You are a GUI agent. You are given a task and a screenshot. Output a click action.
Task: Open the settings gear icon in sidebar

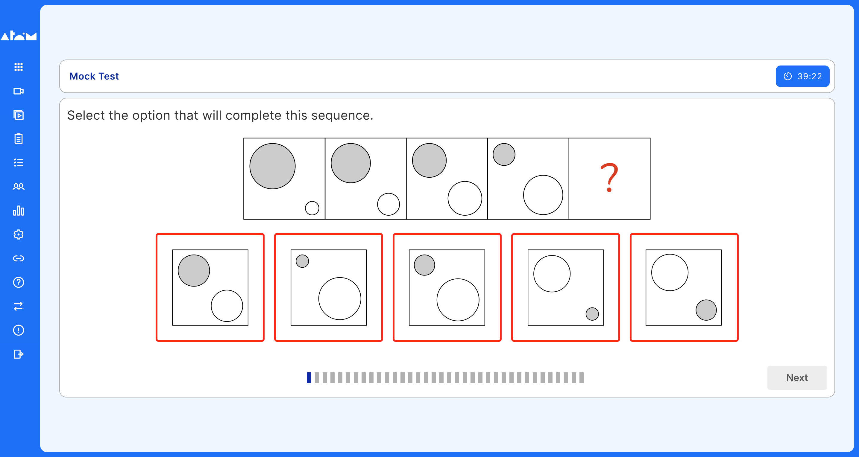point(18,235)
